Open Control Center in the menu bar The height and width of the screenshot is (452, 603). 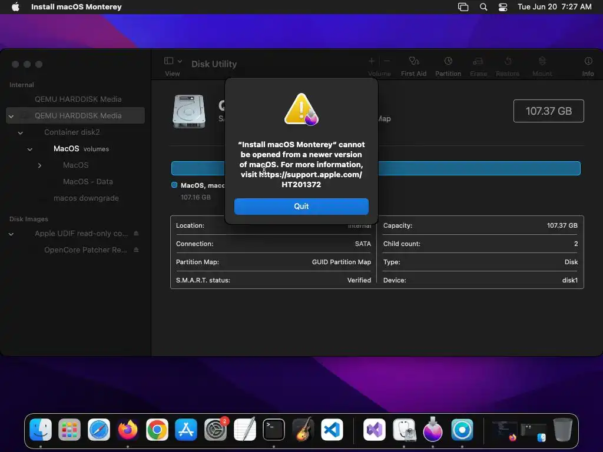click(503, 7)
